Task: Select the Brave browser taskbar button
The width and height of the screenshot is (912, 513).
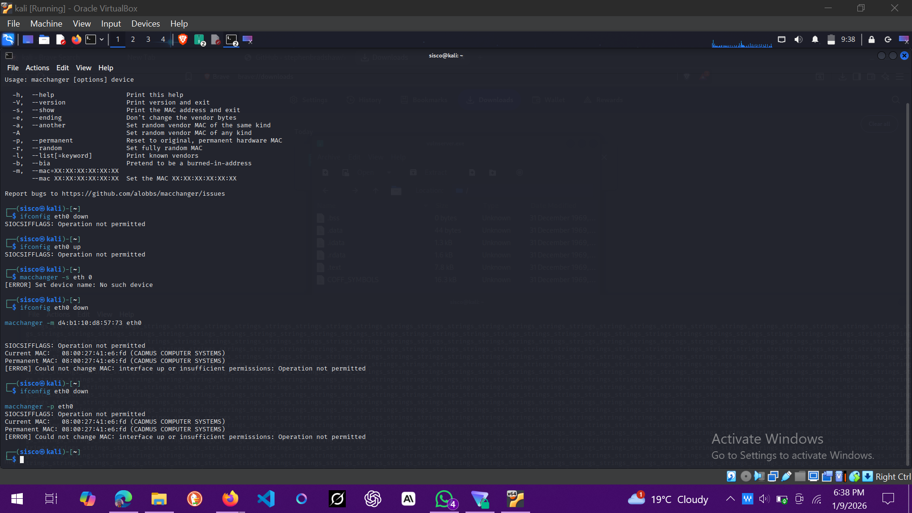Action: 183,39
